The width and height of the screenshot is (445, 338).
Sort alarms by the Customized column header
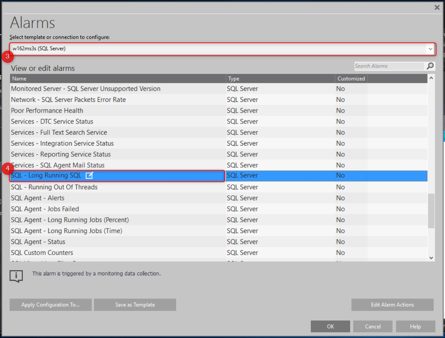click(351, 78)
